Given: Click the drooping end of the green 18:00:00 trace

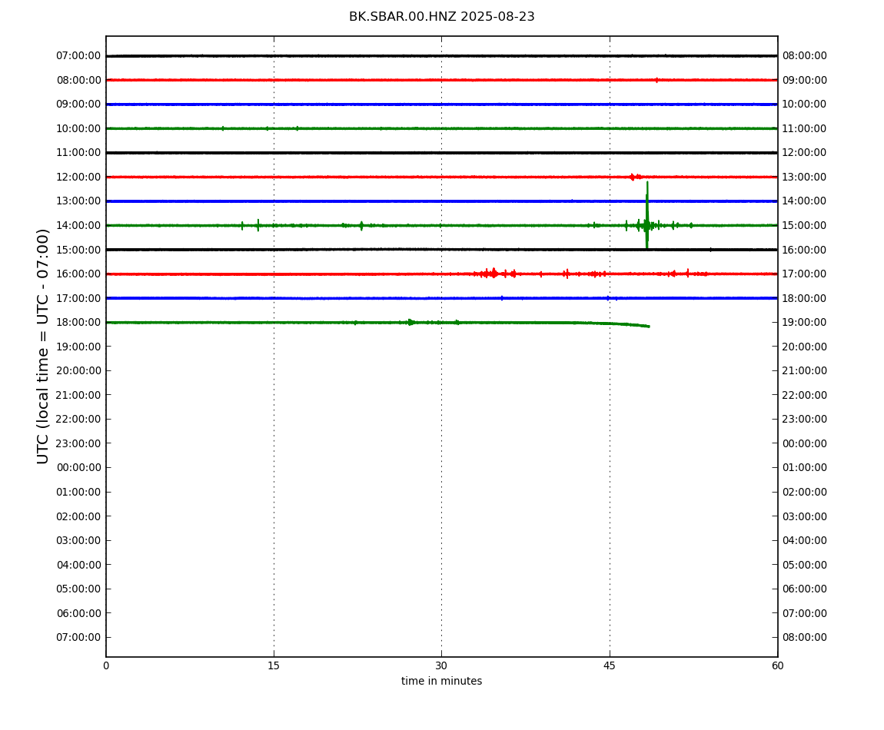Looking at the screenshot, I should click(631, 325).
